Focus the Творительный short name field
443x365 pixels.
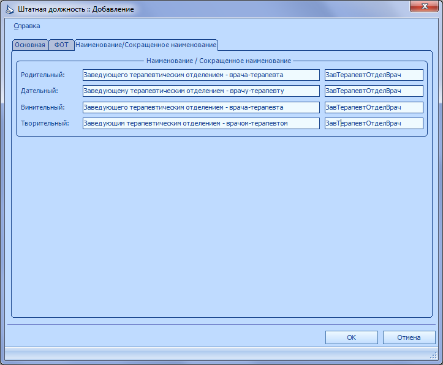pyautogui.click(x=374, y=123)
